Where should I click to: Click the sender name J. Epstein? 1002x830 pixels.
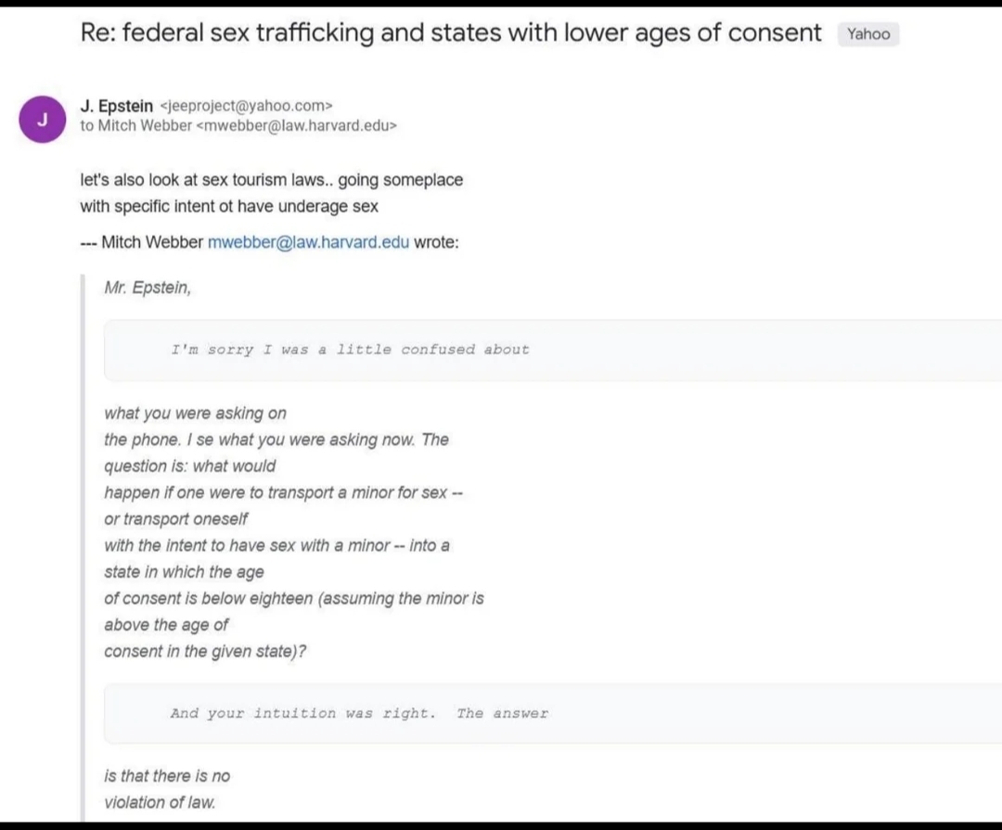point(117,106)
